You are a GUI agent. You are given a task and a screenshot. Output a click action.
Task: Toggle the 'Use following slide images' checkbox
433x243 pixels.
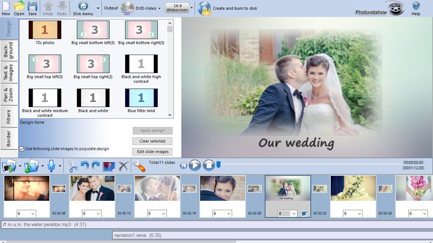21,148
